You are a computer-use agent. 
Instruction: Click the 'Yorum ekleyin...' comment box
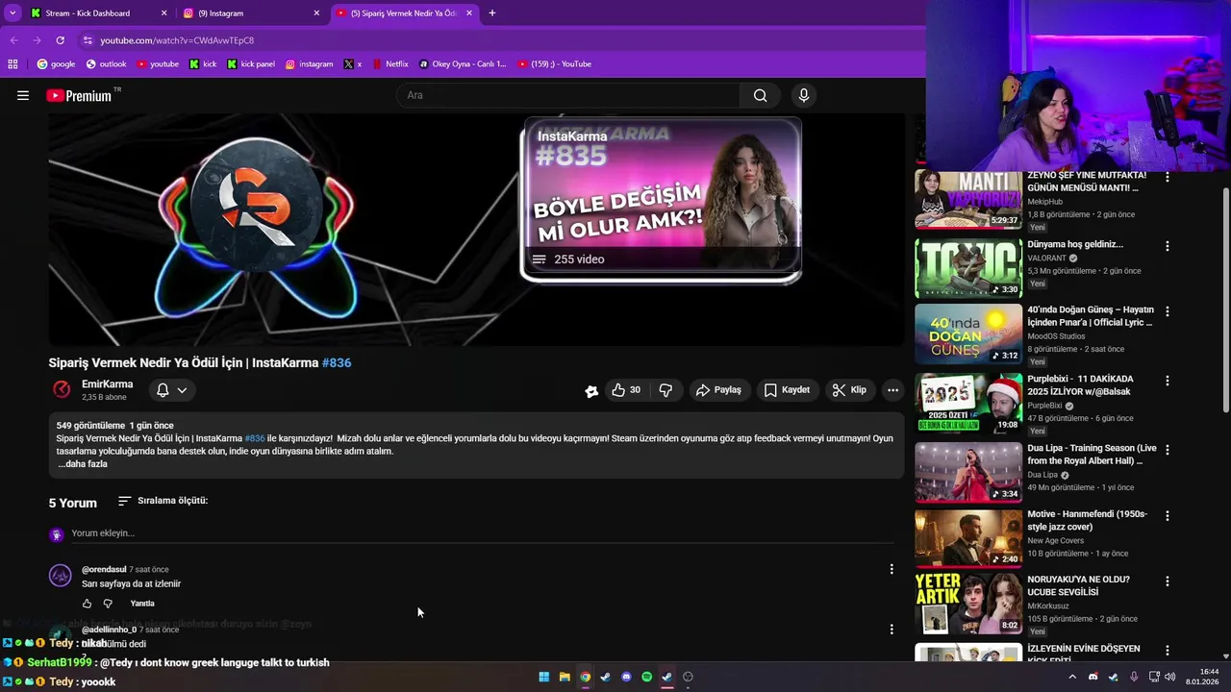(481, 533)
